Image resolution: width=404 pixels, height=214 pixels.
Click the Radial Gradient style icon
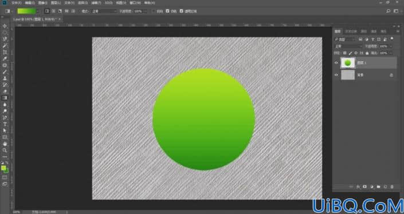click(x=53, y=11)
